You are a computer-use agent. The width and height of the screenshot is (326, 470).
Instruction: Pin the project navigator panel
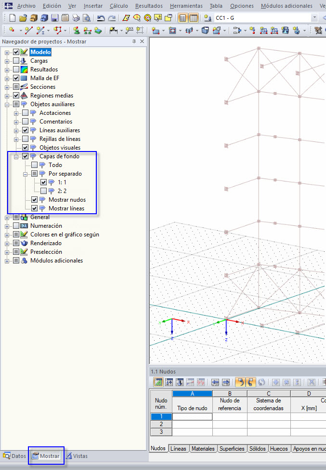[134, 41]
